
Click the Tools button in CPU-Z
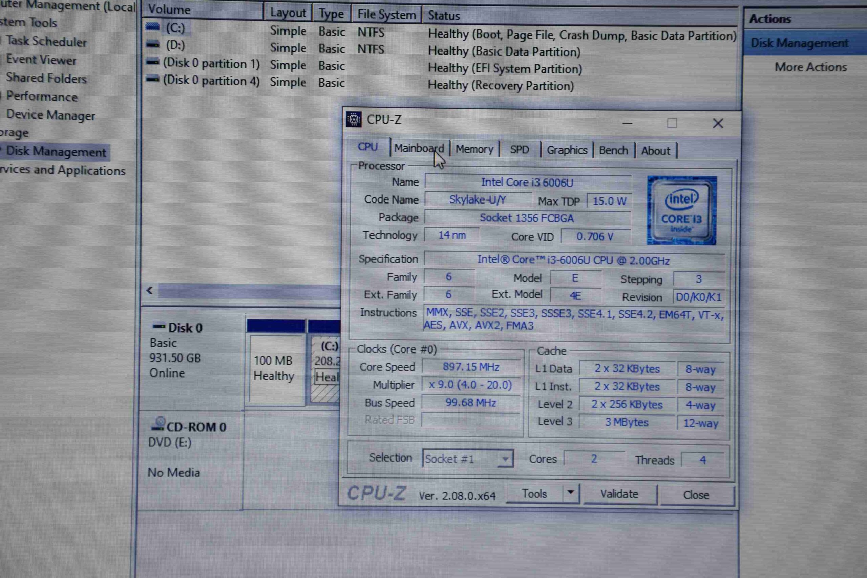pos(534,493)
